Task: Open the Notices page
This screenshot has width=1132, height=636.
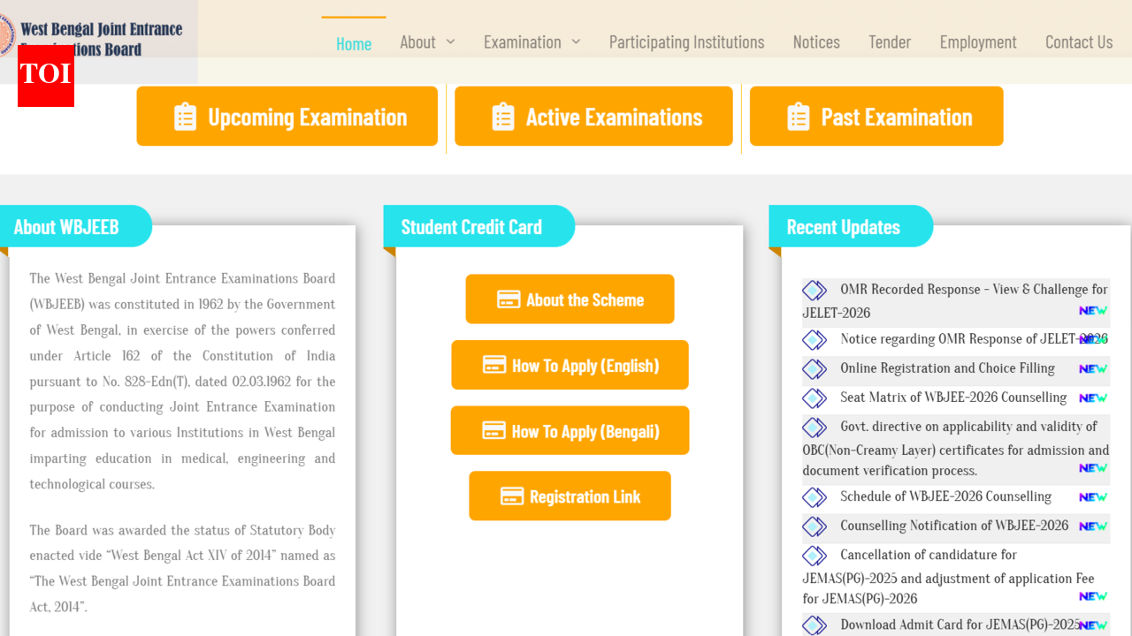Action: click(816, 42)
